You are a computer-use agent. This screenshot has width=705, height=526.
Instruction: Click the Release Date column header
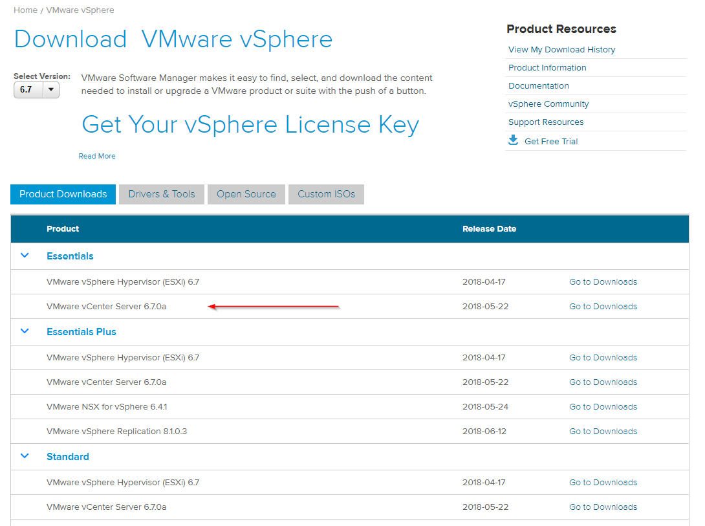pos(489,229)
